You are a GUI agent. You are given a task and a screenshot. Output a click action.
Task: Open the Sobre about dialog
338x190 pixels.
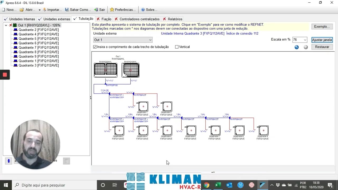click(x=149, y=9)
